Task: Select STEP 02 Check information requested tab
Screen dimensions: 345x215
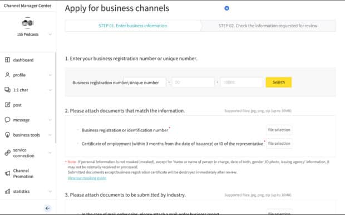Action: (x=268, y=26)
